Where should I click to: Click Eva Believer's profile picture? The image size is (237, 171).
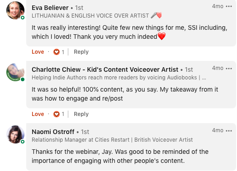pos(15,10)
